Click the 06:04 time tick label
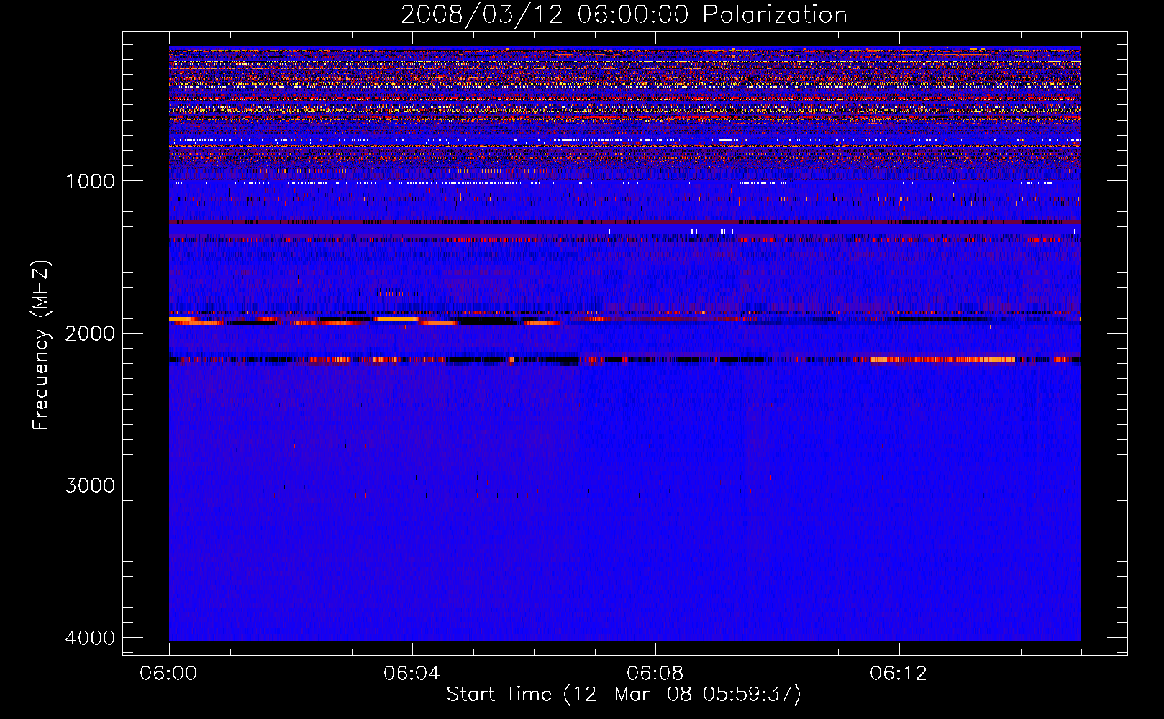1164x719 pixels. (x=412, y=674)
